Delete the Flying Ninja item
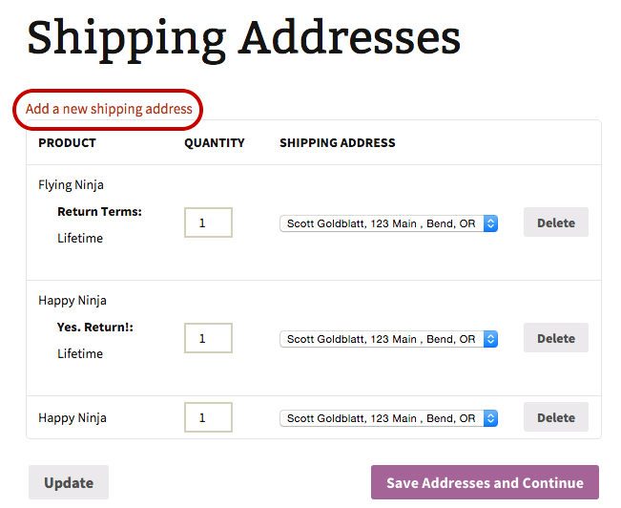The height and width of the screenshot is (508, 621). 555,222
